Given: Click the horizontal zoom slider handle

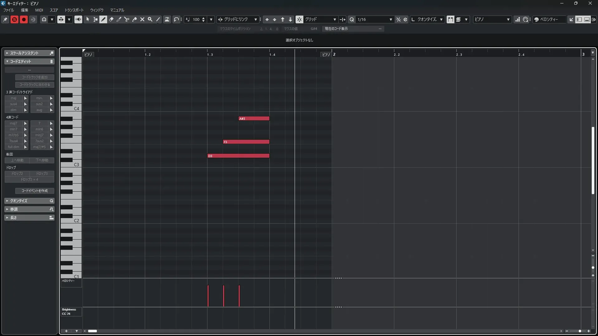Looking at the screenshot, I should pyautogui.click(x=580, y=331).
